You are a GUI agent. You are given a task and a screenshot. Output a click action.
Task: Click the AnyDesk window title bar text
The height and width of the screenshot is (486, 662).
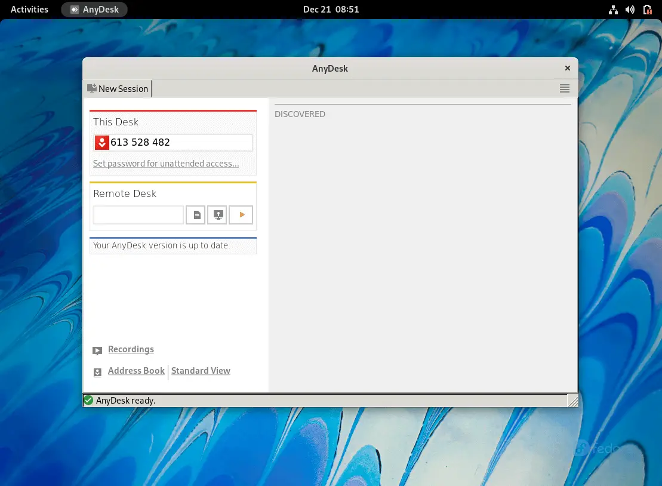[330, 69]
